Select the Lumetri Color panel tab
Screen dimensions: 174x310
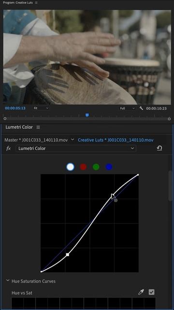coord(19,127)
